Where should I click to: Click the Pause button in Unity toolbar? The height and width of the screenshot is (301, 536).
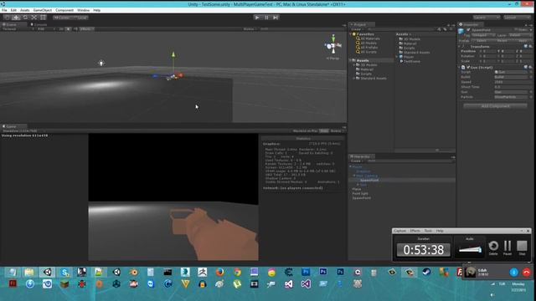coord(266,18)
